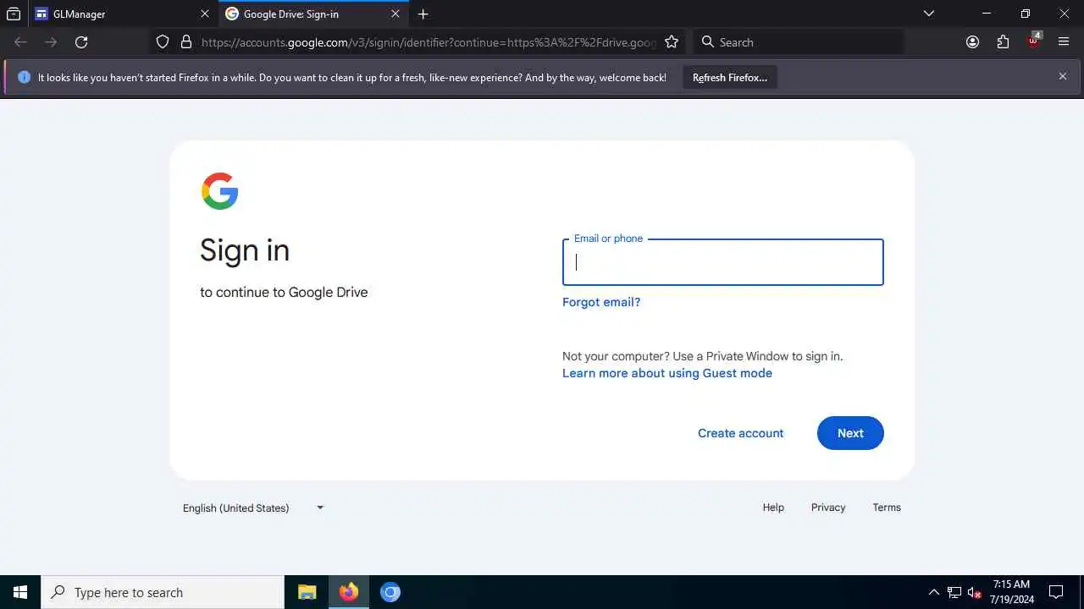Click the Firefox Search box
The height and width of the screenshot is (609, 1084).
pos(799,42)
